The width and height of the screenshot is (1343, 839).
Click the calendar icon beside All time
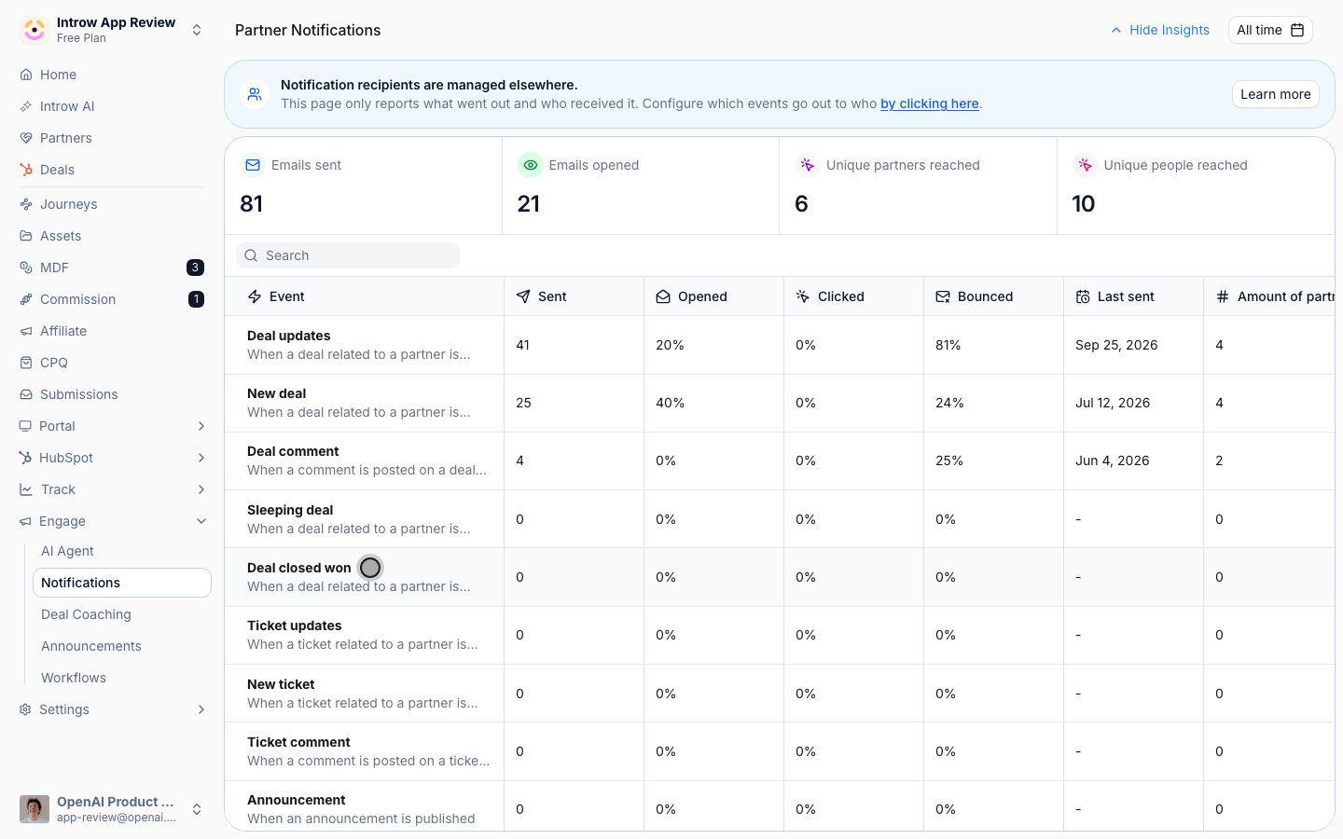click(1297, 30)
